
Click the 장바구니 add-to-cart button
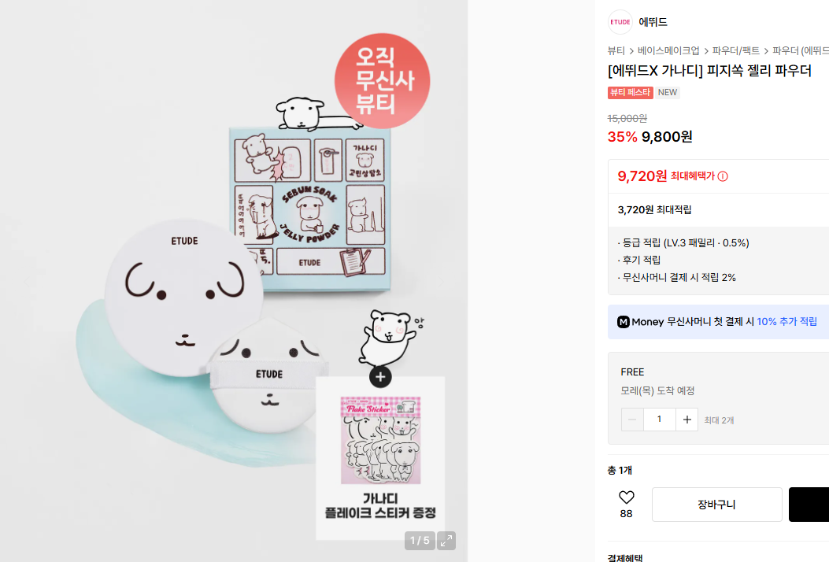point(717,505)
